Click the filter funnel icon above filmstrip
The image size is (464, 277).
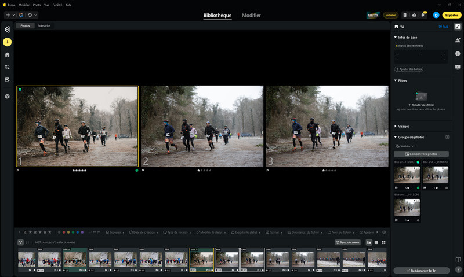tap(20, 242)
